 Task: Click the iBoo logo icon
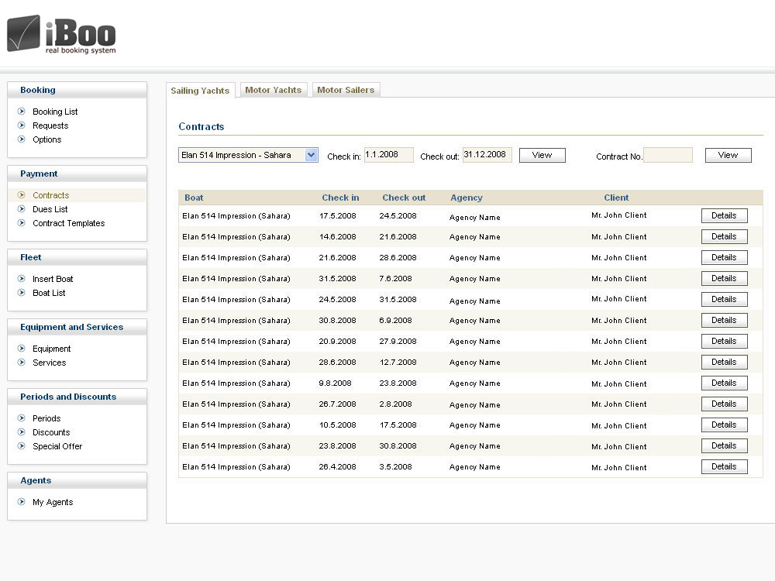[x=24, y=33]
